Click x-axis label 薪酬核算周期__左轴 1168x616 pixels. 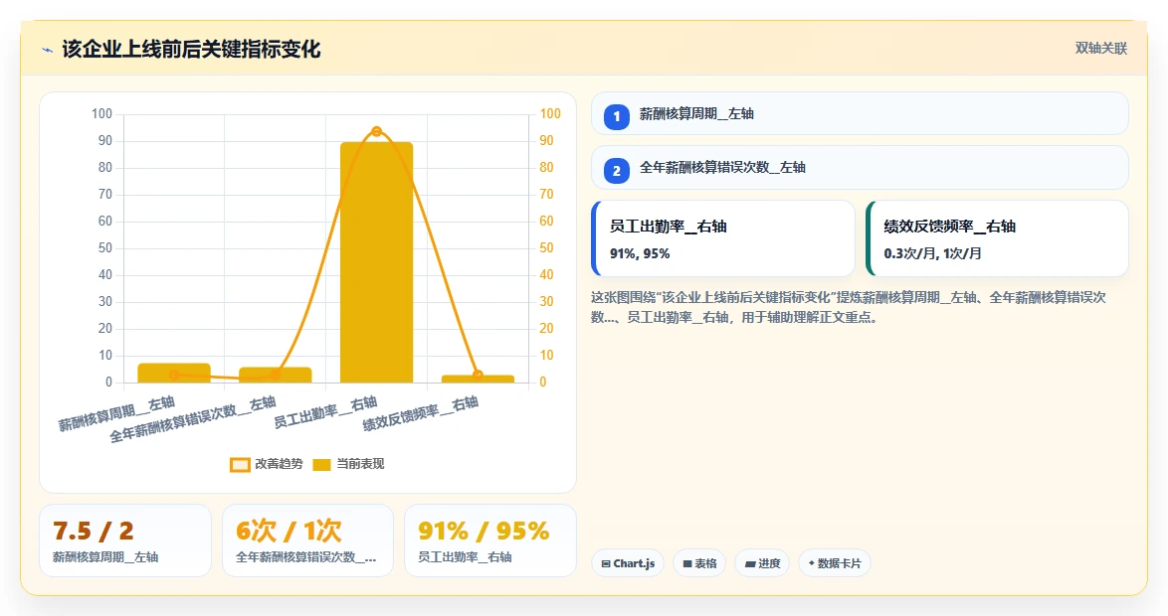coord(117,413)
